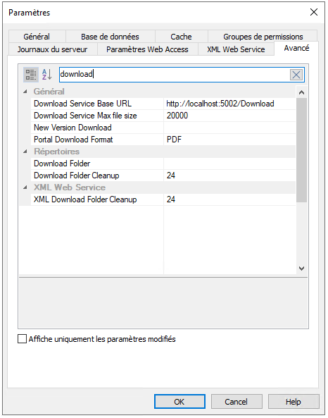Edit Download Folder Cleanup value 24
This screenshot has height=418, width=328.
pyautogui.click(x=229, y=176)
